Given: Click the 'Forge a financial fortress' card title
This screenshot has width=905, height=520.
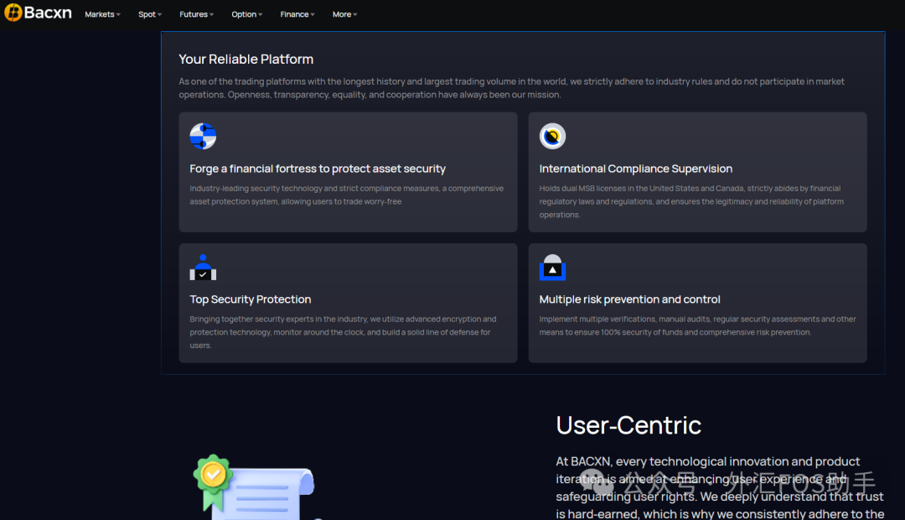Looking at the screenshot, I should point(318,169).
